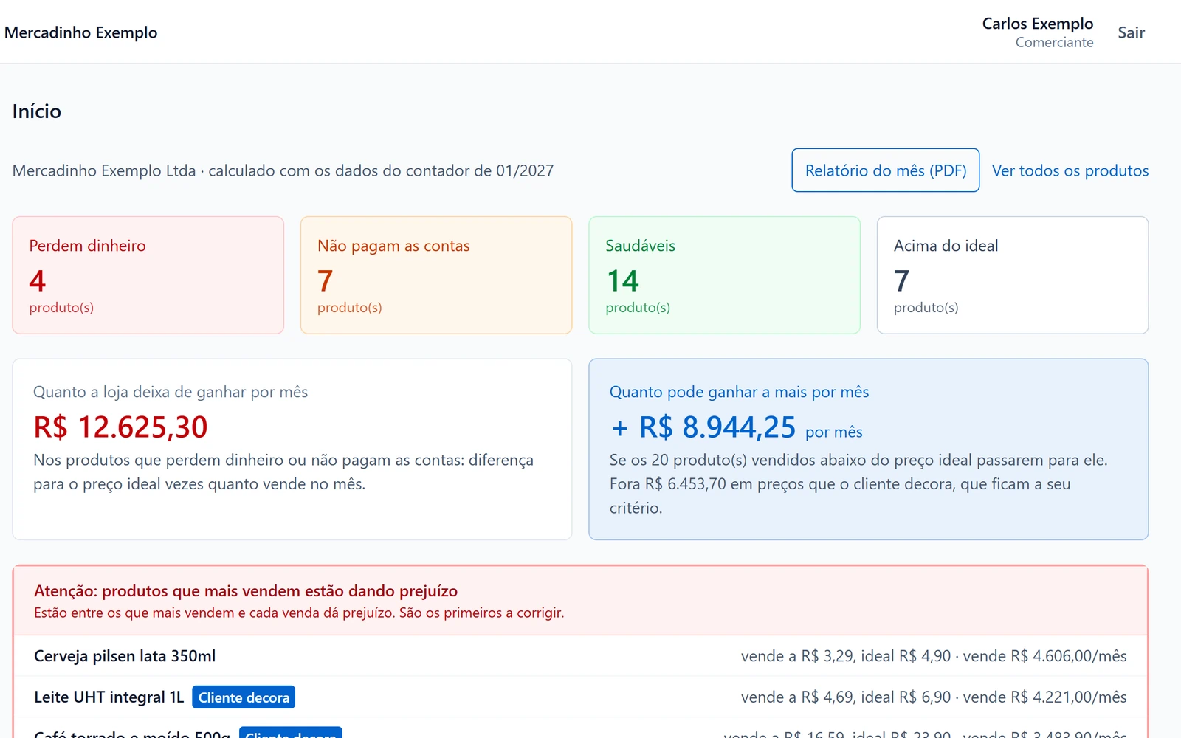Click price details for Leite UHT
Viewport: 1181px width, 738px height.
[934, 697]
